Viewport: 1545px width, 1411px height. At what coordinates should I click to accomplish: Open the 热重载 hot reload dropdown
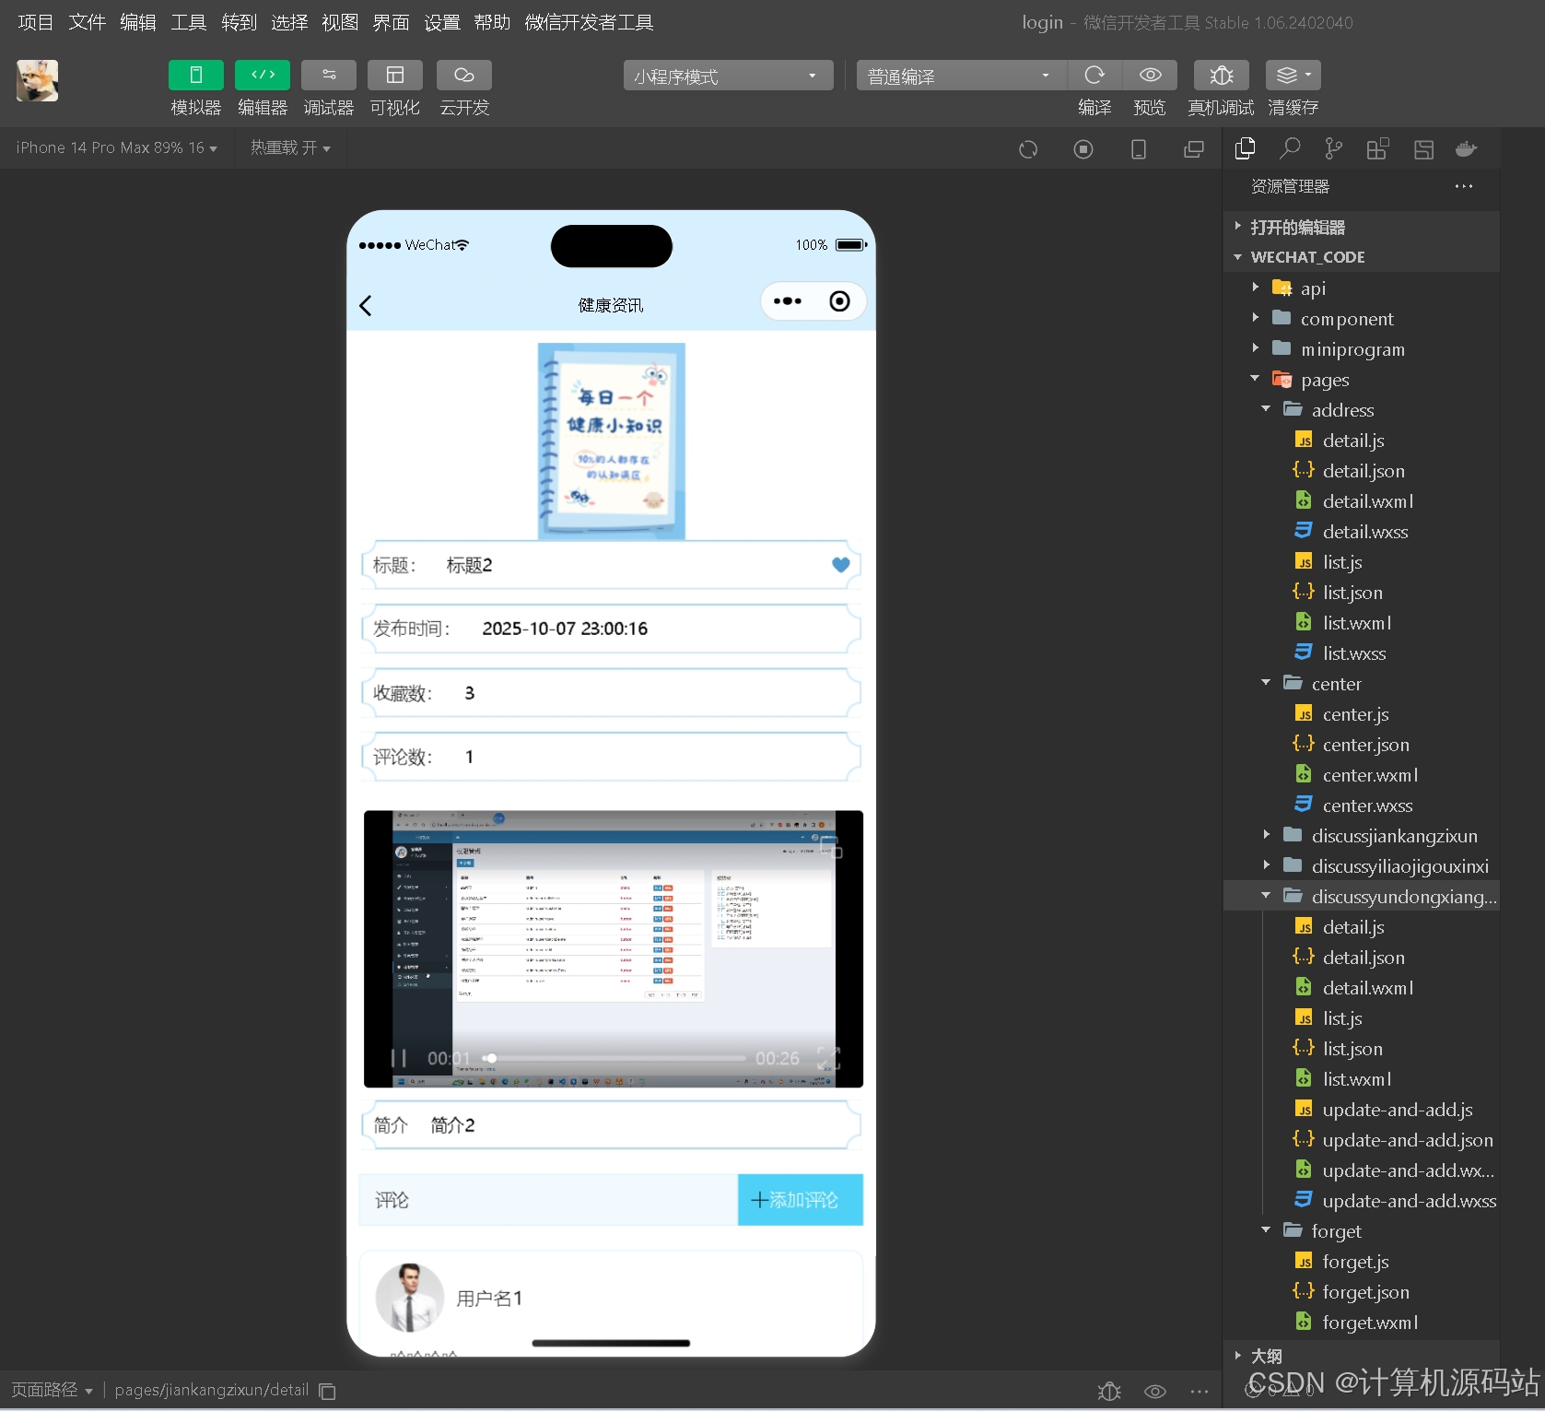290,148
